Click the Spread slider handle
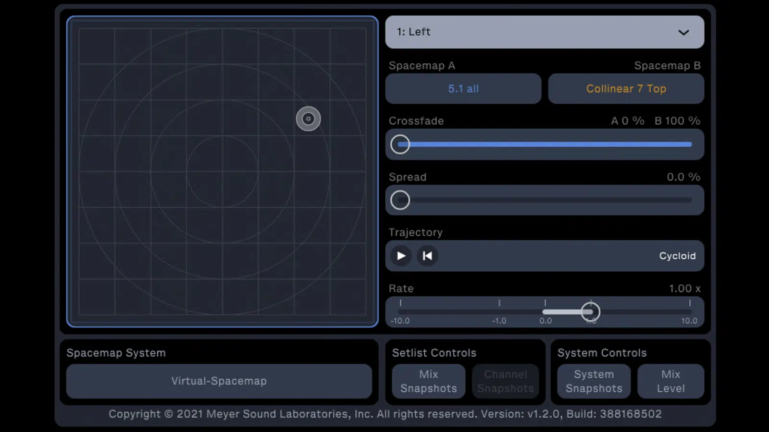This screenshot has height=432, width=769. 400,200
